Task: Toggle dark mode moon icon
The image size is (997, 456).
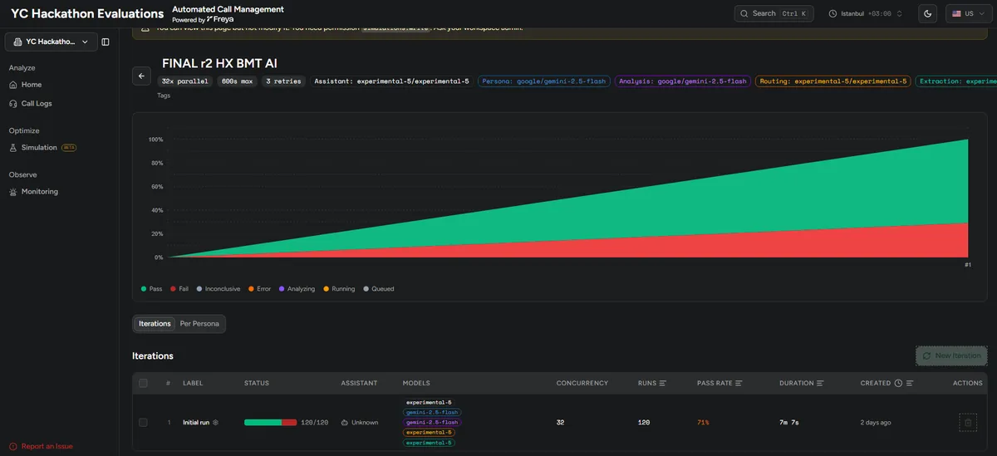Action: [928, 13]
